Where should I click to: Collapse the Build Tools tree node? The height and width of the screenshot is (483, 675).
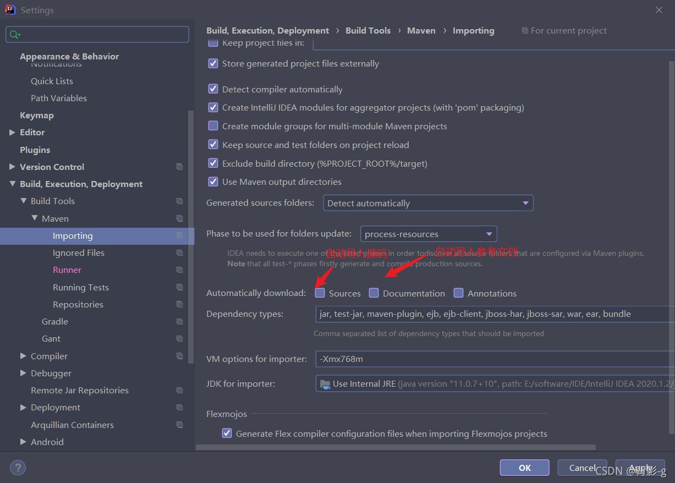23,201
